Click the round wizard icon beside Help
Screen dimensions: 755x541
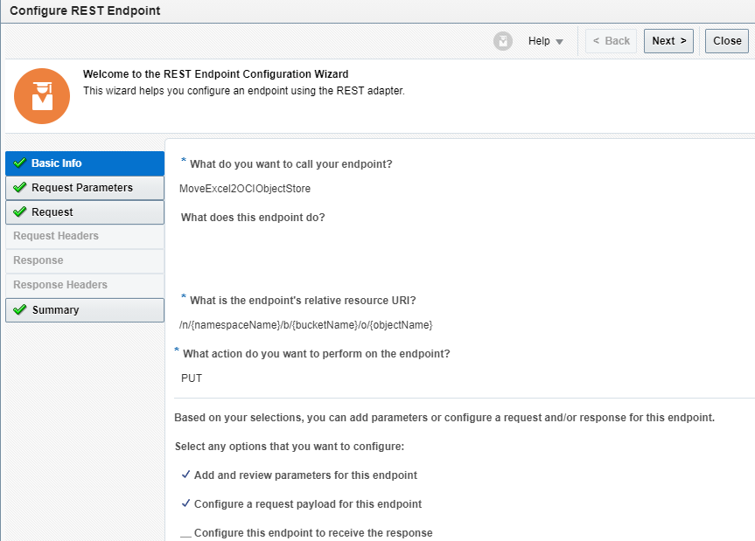(502, 41)
